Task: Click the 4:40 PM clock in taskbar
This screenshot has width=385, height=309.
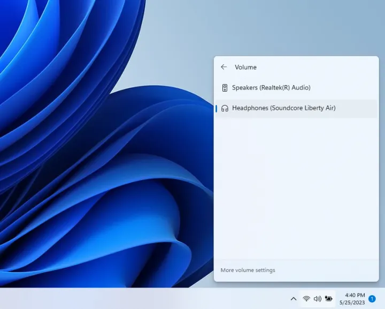Action: tap(355, 295)
